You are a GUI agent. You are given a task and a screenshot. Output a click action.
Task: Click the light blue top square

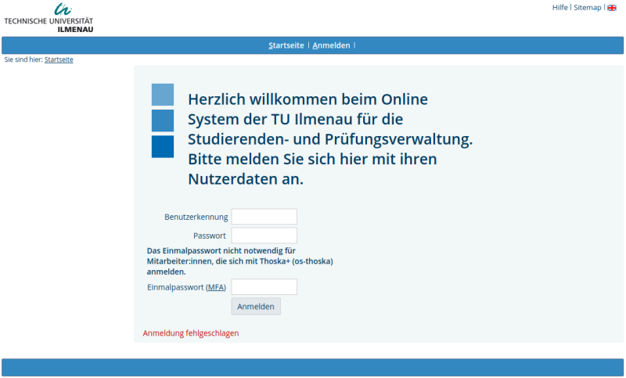tap(163, 95)
